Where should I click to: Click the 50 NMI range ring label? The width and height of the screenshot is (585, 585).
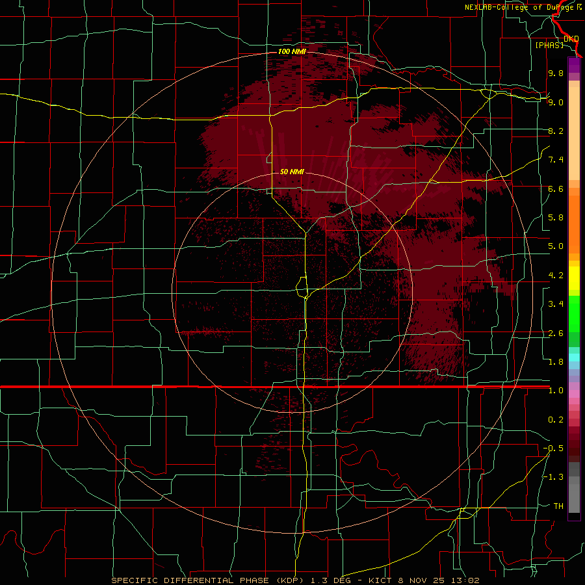pos(292,172)
